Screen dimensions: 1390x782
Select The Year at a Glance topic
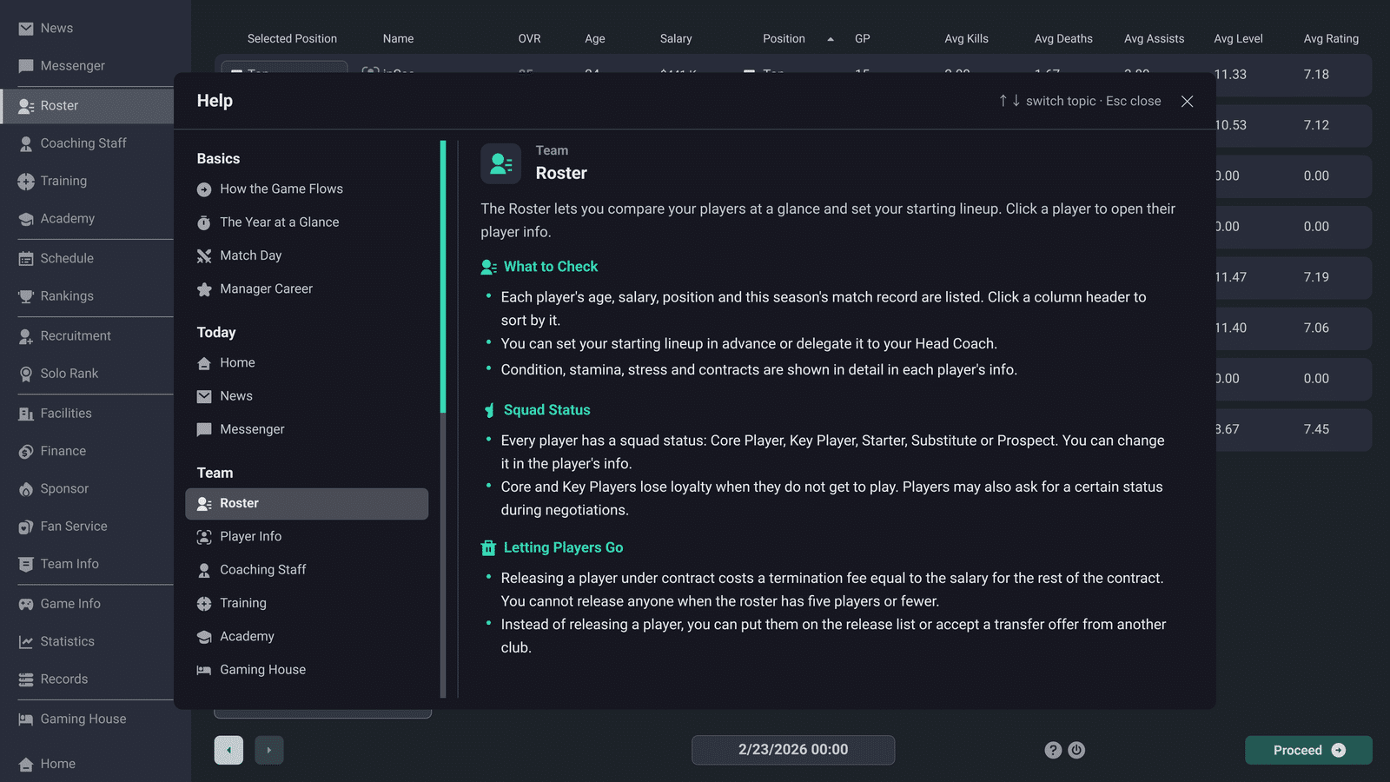click(x=307, y=222)
